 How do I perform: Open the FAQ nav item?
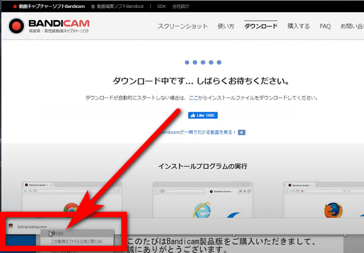(x=325, y=26)
